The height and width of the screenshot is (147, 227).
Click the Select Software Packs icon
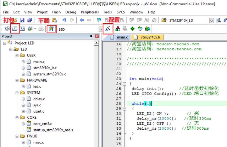[x=140, y=29]
